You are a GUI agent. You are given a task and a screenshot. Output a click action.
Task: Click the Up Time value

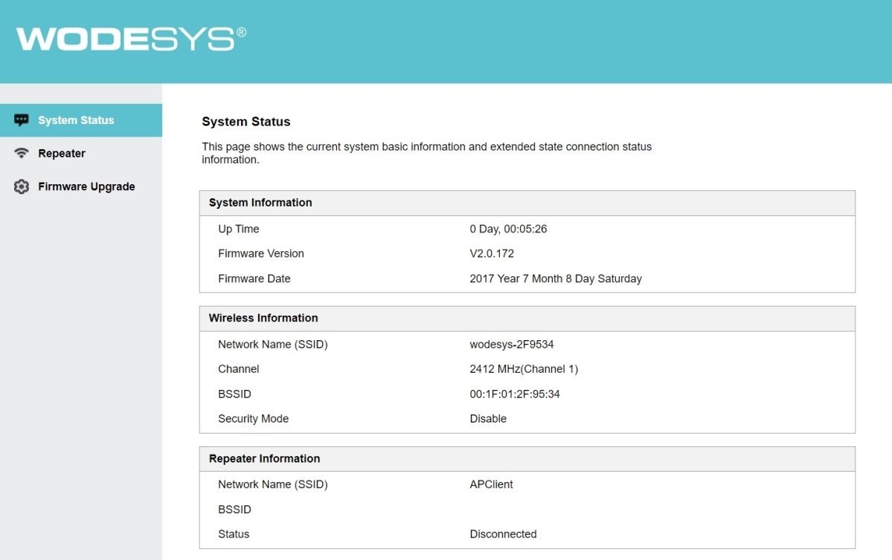click(508, 229)
